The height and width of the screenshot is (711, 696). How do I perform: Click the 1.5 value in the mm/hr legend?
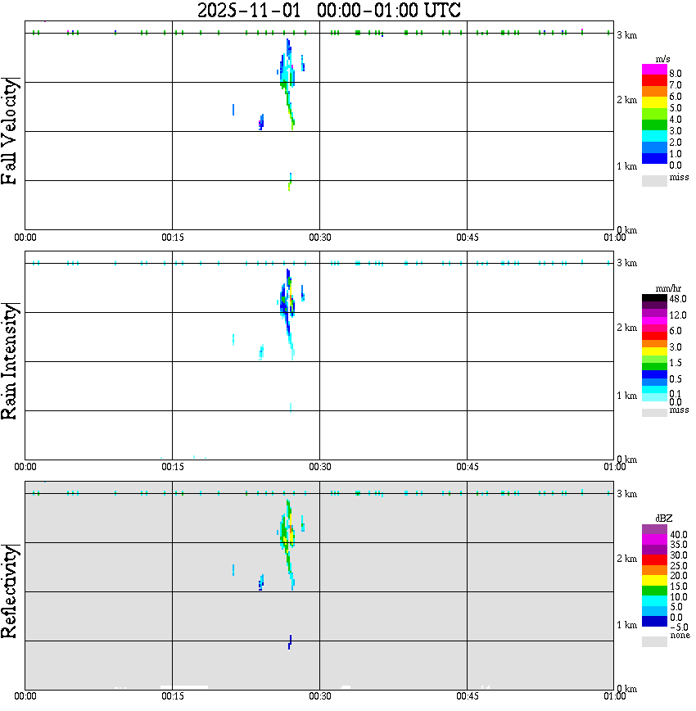(676, 363)
